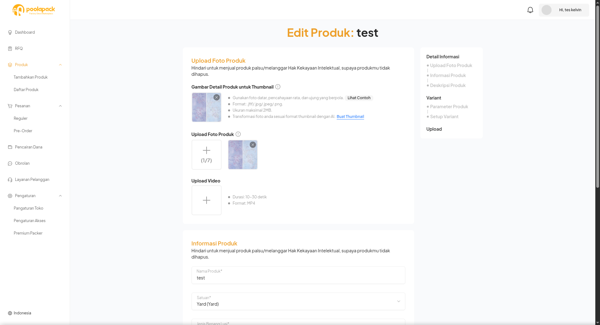The image size is (600, 325).
Task: Jump to Setup Variant in outline
Action: click(x=444, y=117)
